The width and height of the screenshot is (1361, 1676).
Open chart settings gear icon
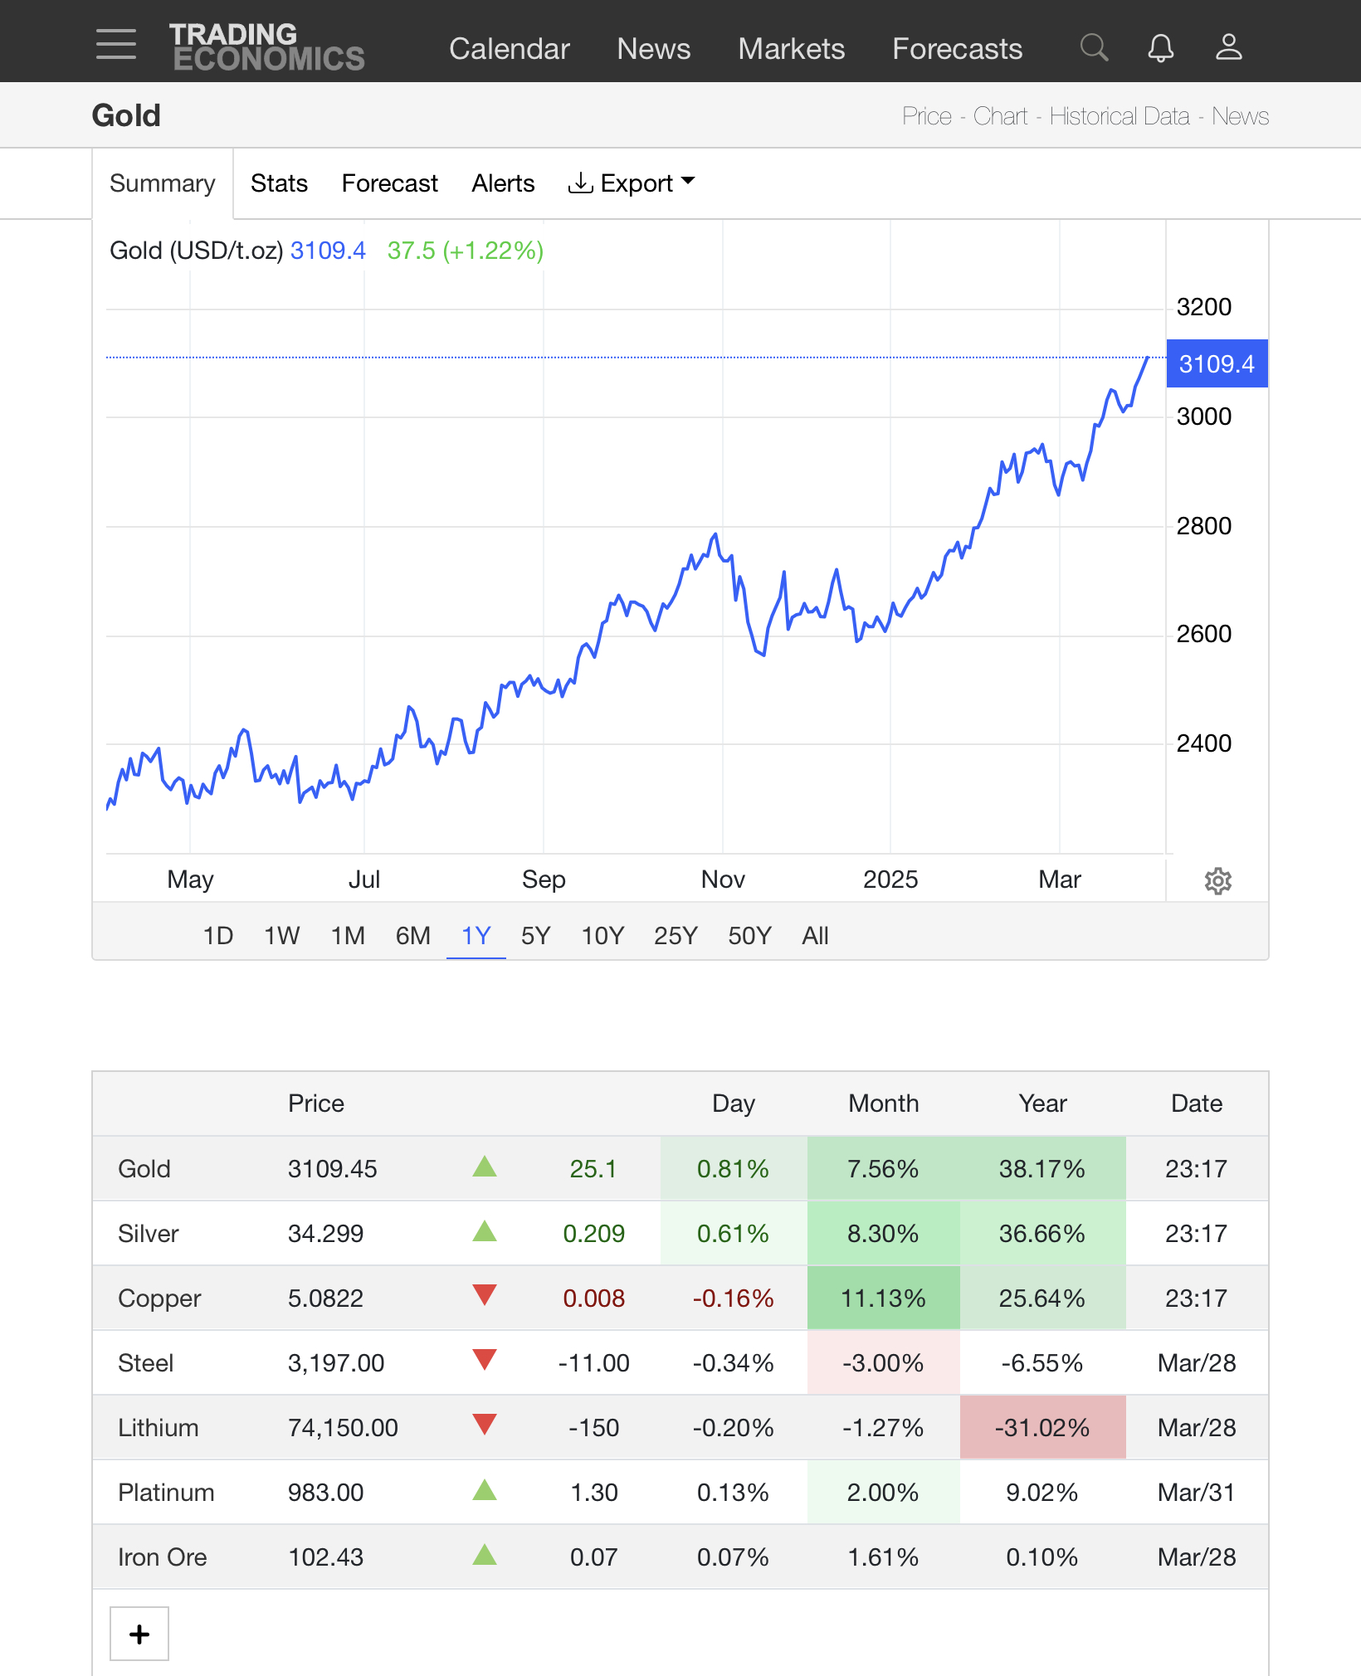coord(1217,880)
